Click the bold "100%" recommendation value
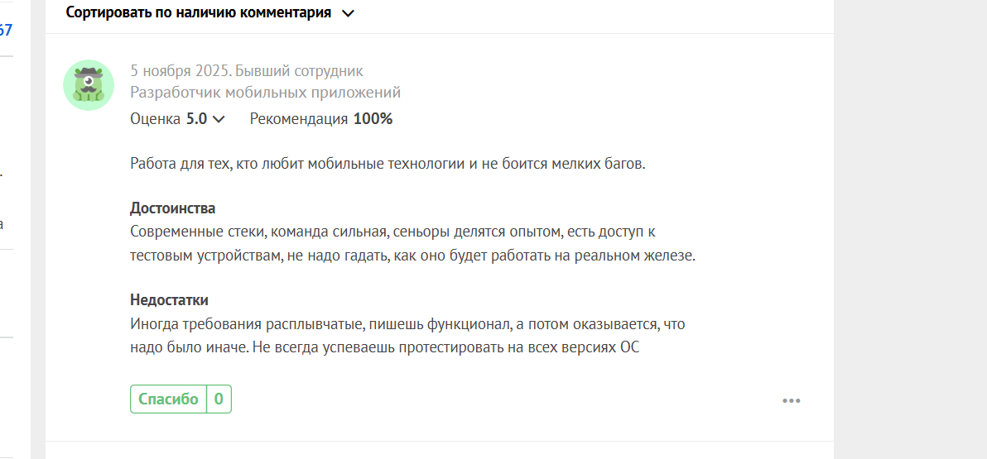987x459 pixels. 373,118
